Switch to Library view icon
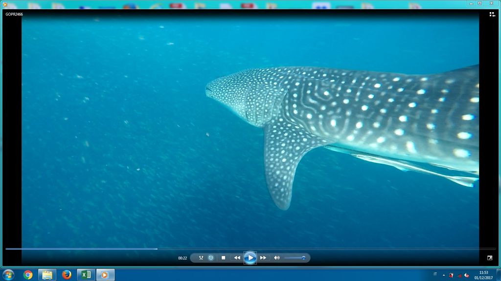 pos(492,15)
